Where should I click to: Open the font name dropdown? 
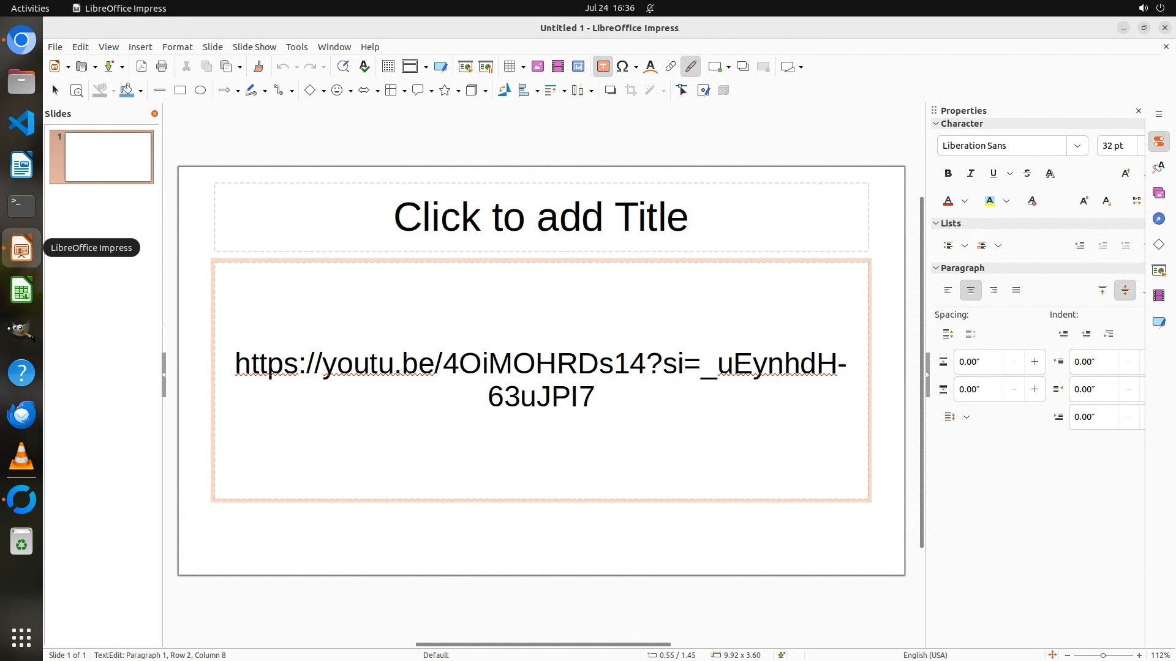coord(1077,146)
